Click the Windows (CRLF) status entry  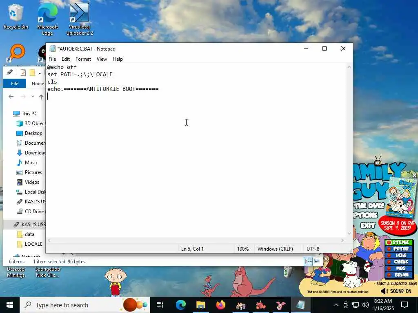pyautogui.click(x=275, y=249)
